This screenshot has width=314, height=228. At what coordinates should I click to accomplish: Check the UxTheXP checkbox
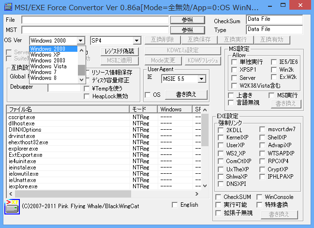(221, 169)
